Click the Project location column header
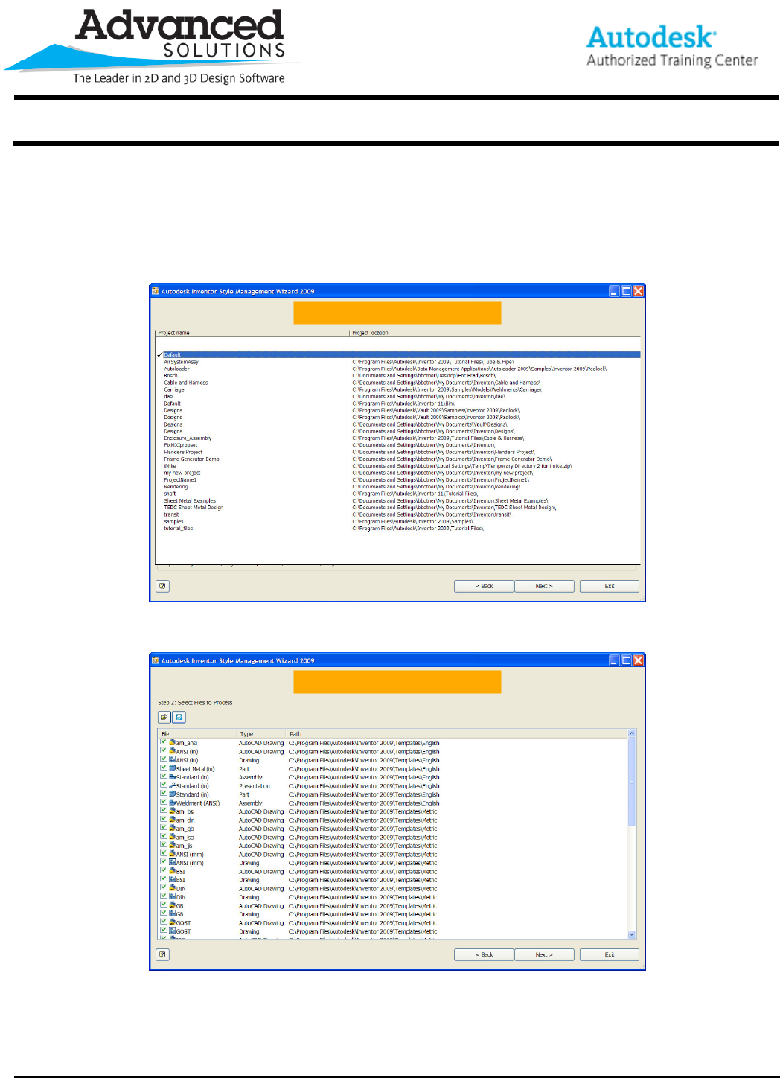 [x=495, y=333]
